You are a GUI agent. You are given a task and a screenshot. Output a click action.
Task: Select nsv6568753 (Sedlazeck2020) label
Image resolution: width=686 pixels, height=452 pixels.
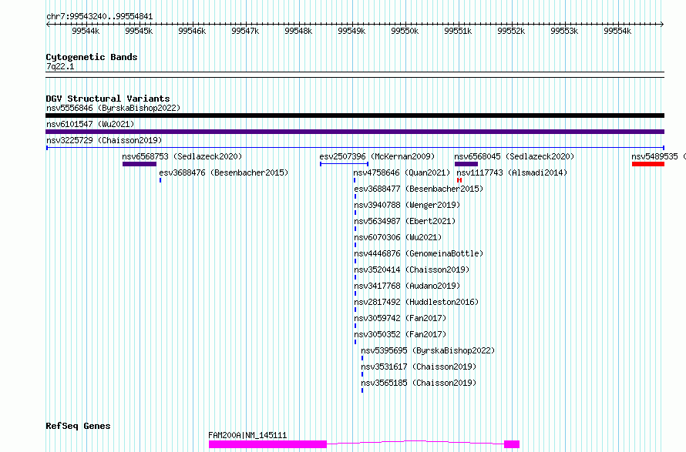[x=182, y=156]
